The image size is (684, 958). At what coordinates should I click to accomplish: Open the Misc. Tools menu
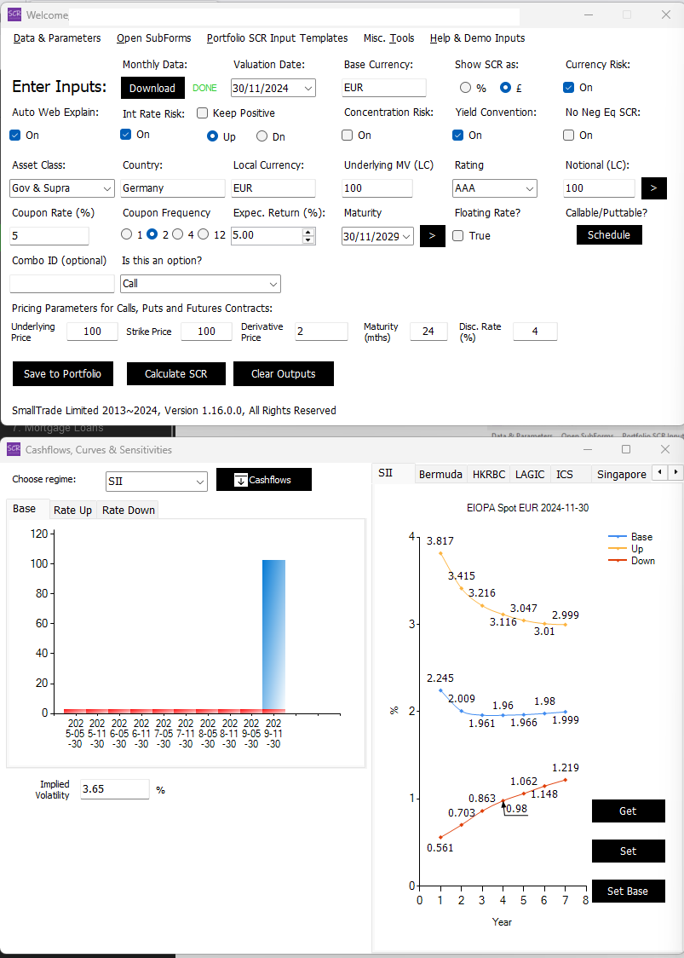(388, 38)
